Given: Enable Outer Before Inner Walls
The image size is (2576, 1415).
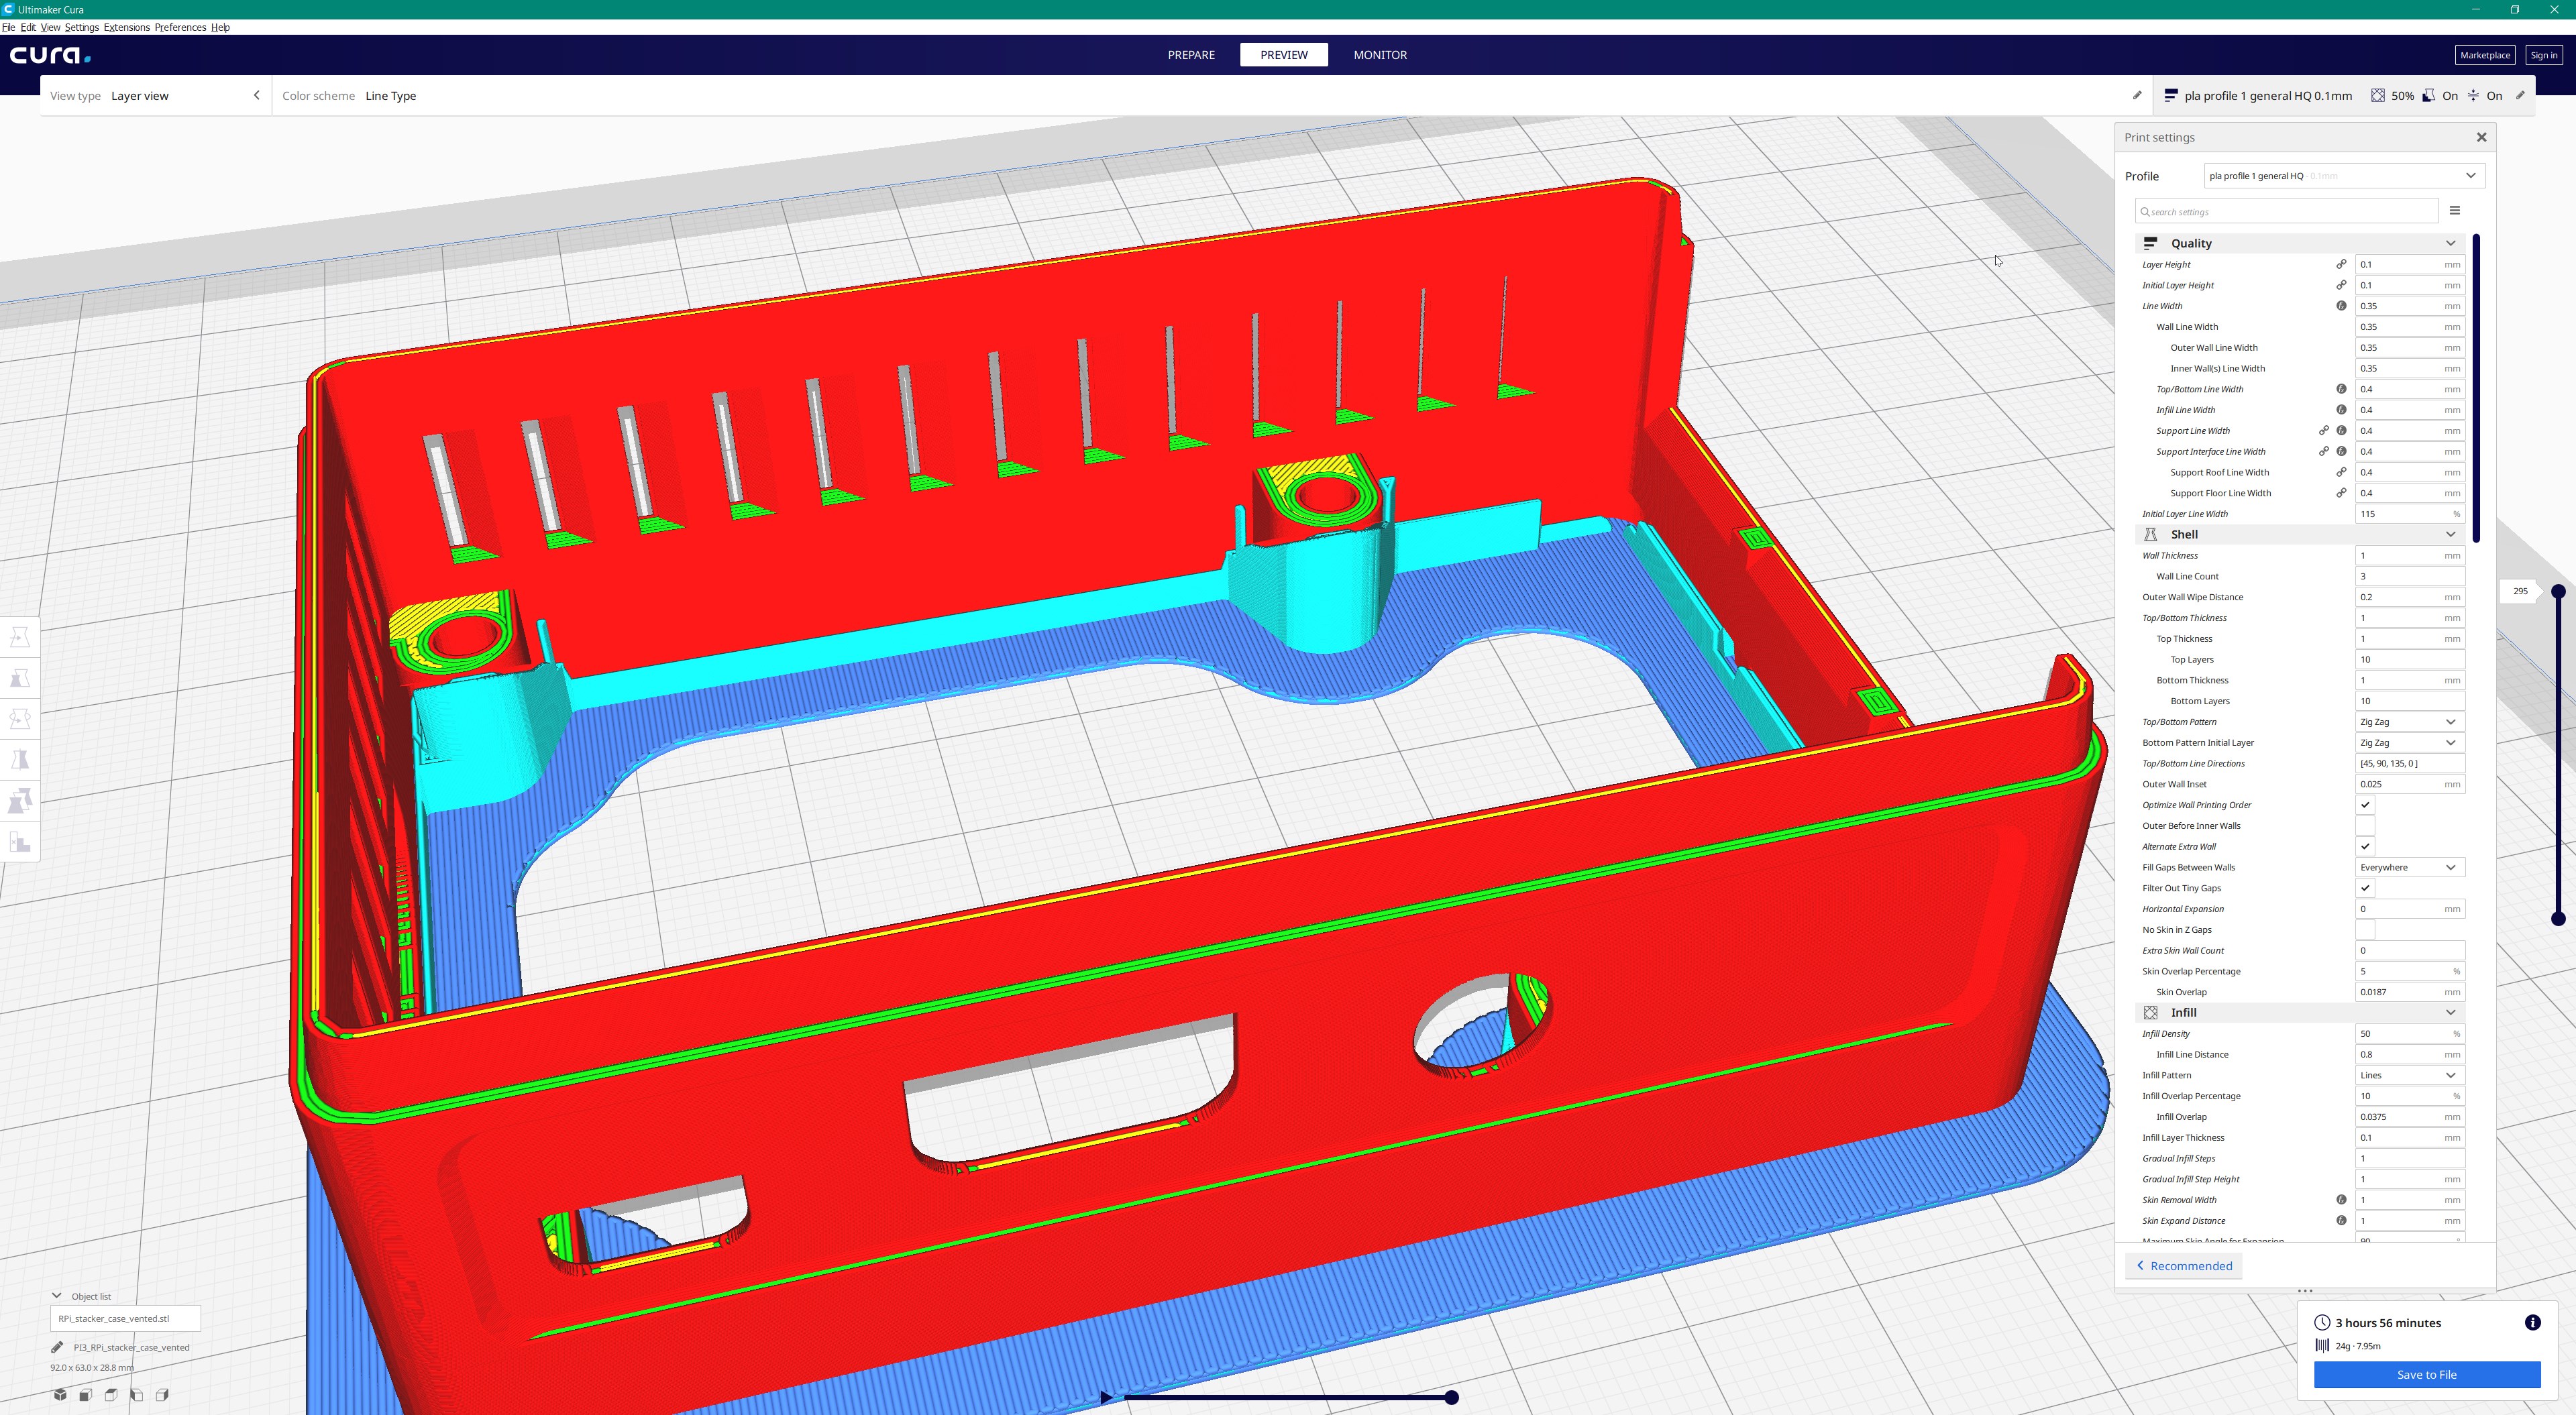Looking at the screenshot, I should point(2365,825).
